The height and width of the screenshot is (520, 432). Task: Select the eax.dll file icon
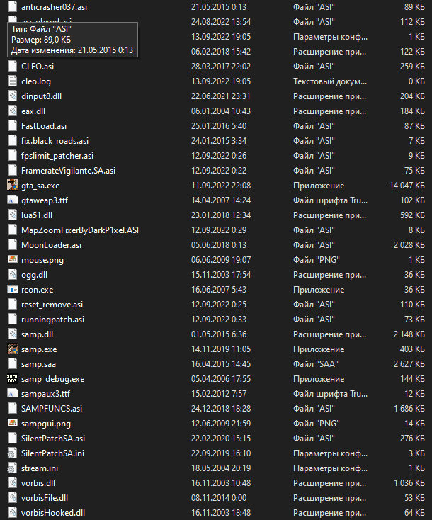point(13,111)
